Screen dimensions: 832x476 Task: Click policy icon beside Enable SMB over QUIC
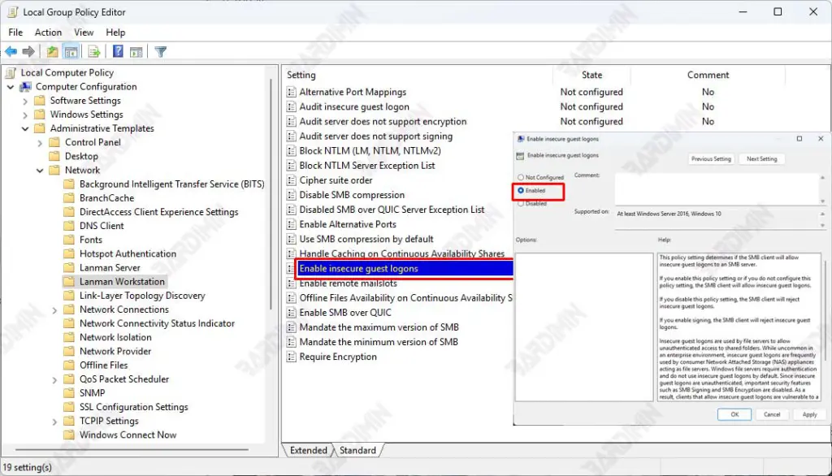click(x=291, y=313)
